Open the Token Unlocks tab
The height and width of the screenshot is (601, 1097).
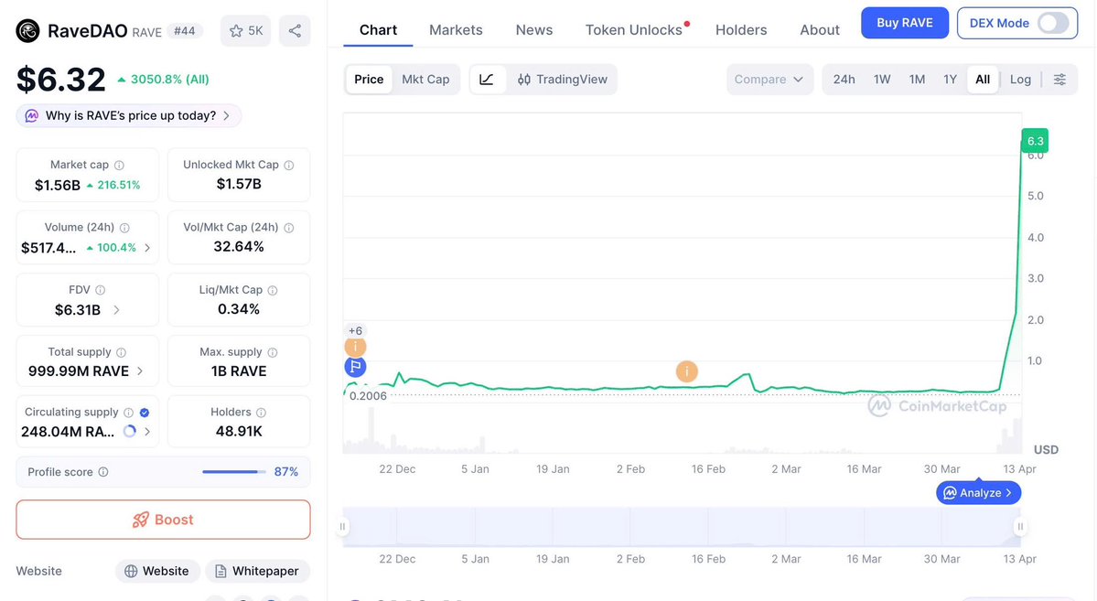[632, 29]
